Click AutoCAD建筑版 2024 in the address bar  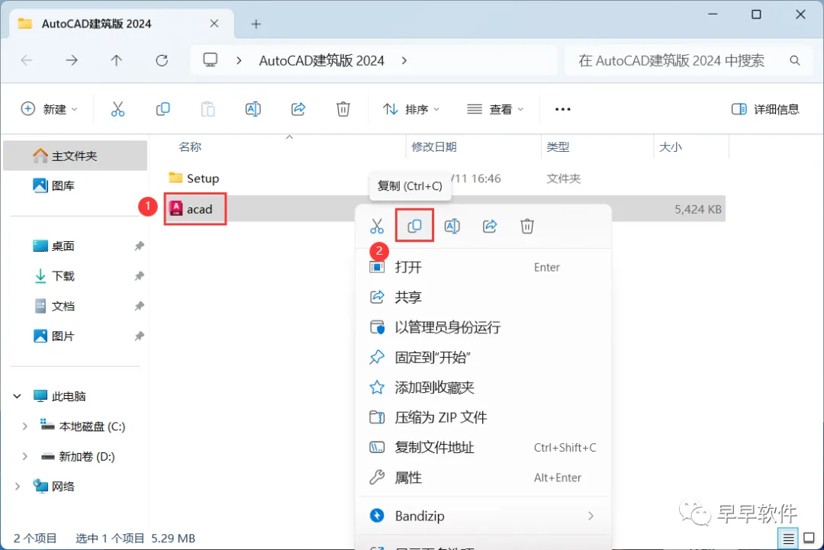(x=322, y=60)
